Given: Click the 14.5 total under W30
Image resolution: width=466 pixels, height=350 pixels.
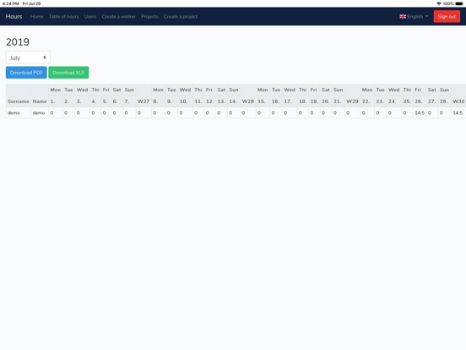Looking at the screenshot, I should coord(458,112).
